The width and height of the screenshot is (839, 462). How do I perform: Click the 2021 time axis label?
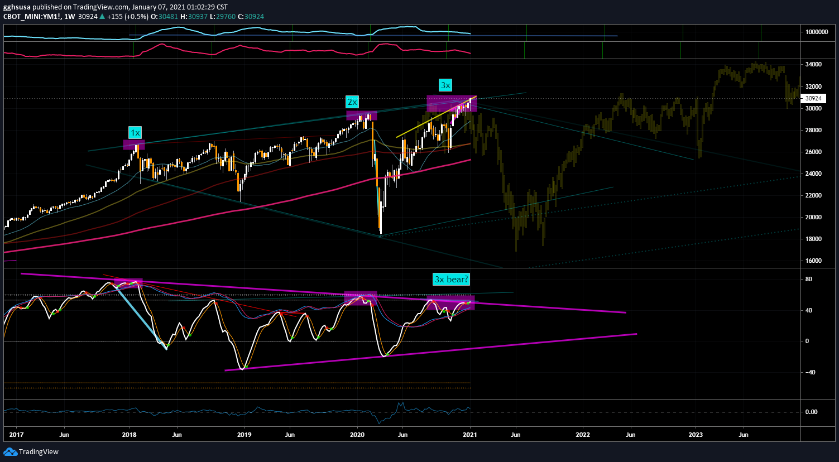[470, 435]
